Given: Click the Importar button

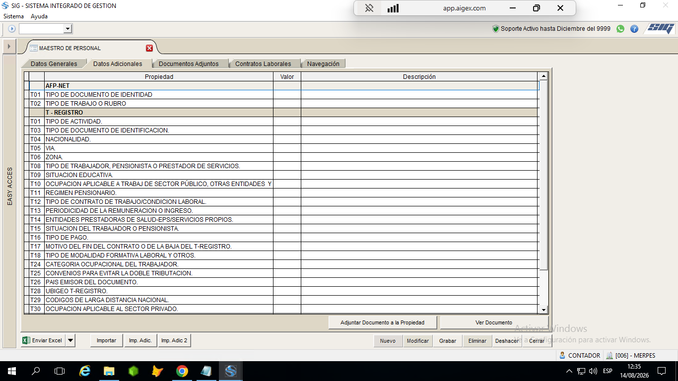Looking at the screenshot, I should [x=106, y=340].
